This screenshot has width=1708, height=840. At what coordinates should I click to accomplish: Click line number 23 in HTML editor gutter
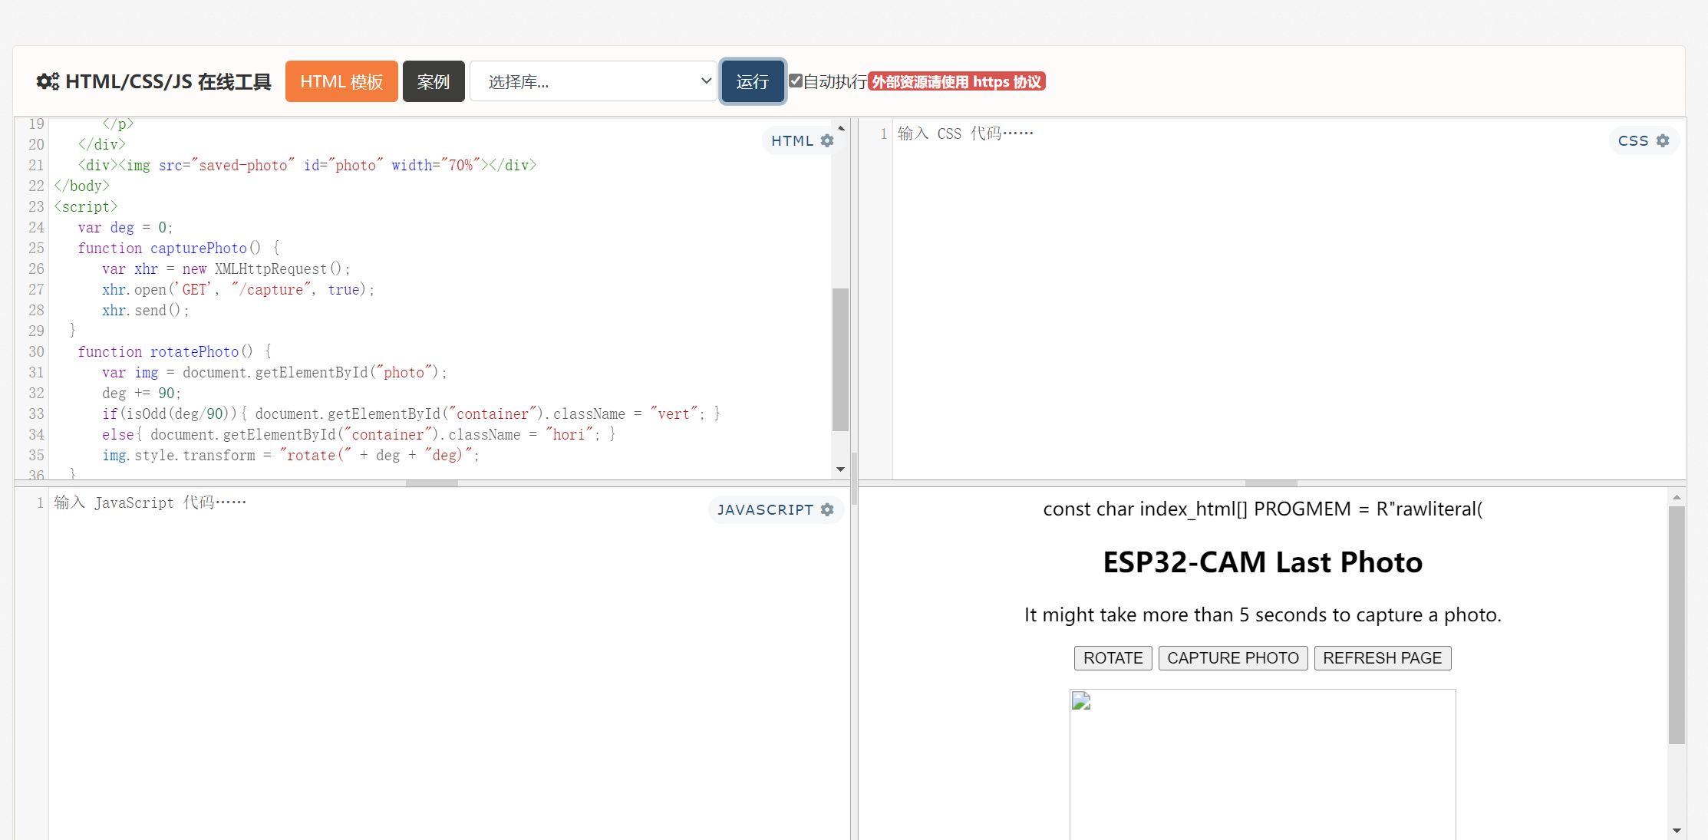pyautogui.click(x=36, y=207)
